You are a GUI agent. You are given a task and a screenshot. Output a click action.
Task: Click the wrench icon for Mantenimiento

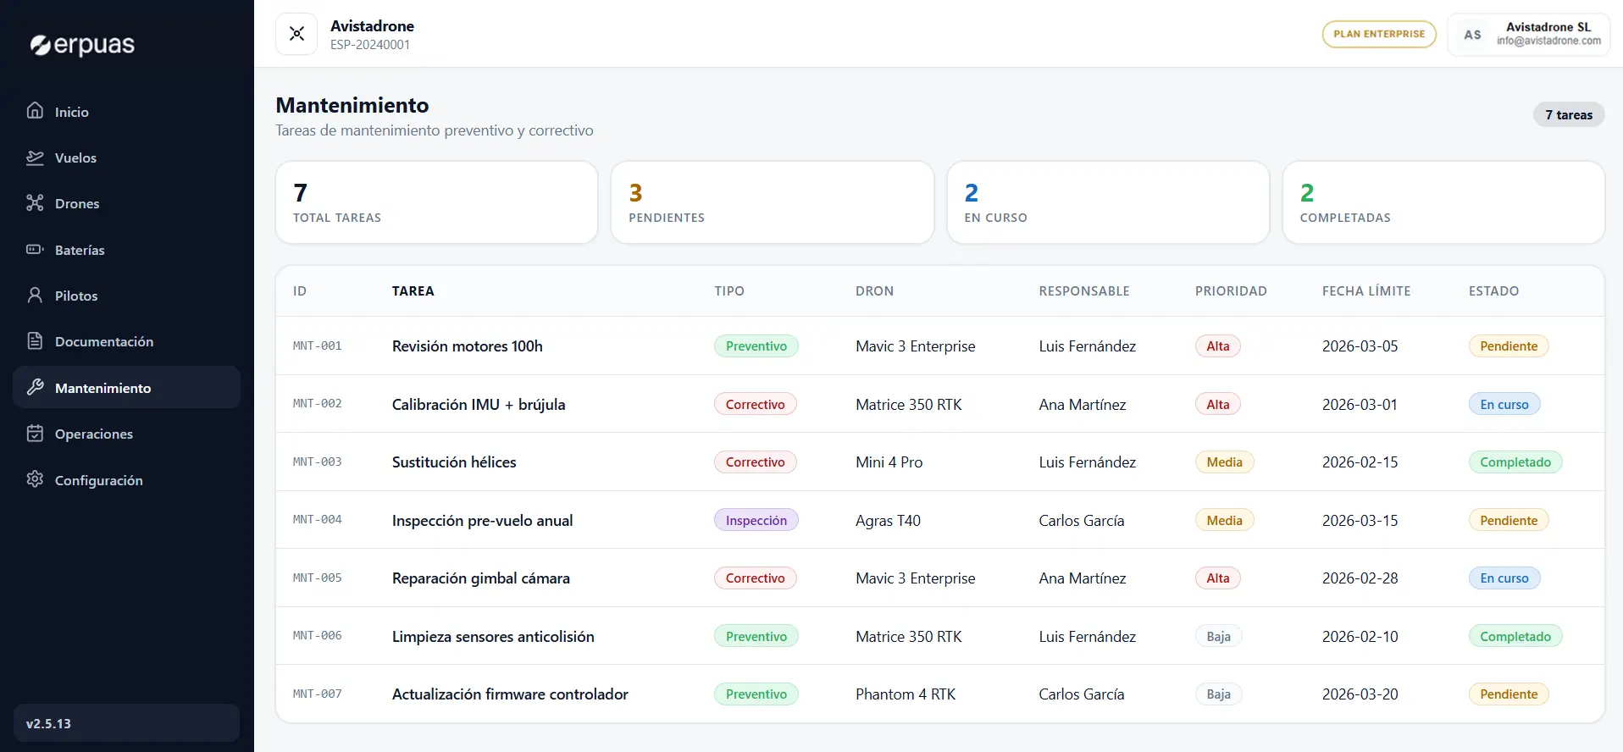click(x=35, y=388)
